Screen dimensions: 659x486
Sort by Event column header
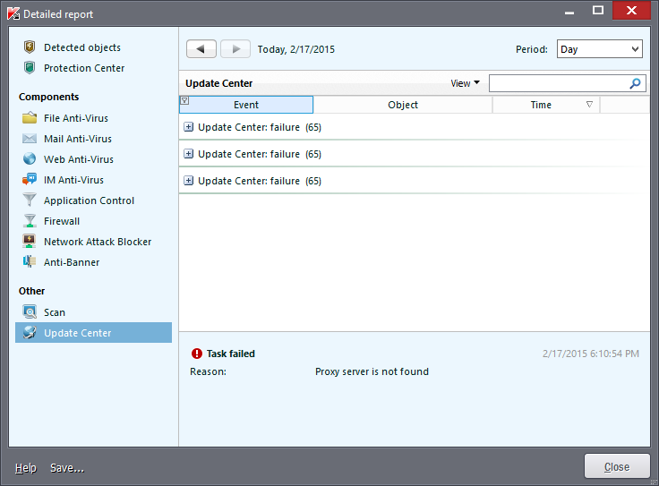point(246,105)
